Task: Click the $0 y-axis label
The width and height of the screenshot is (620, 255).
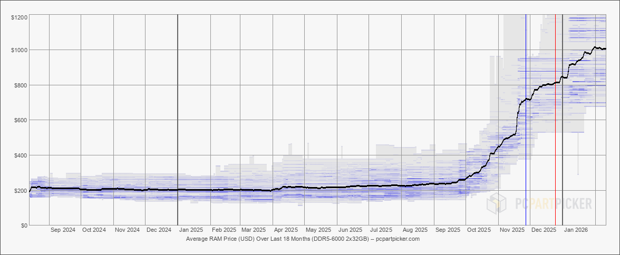Action: point(23,225)
